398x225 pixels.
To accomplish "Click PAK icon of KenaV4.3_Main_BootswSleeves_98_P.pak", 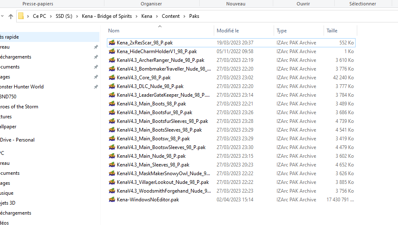I will tap(112, 147).
